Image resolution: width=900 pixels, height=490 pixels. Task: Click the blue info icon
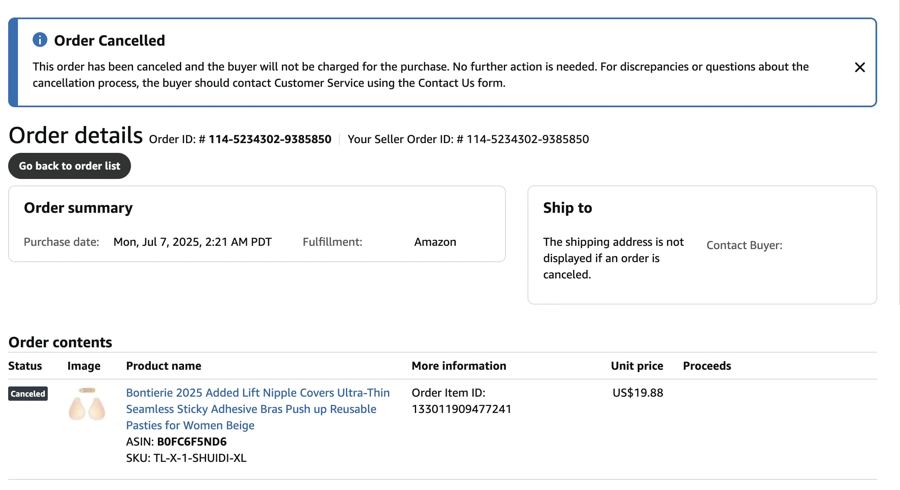(x=40, y=40)
